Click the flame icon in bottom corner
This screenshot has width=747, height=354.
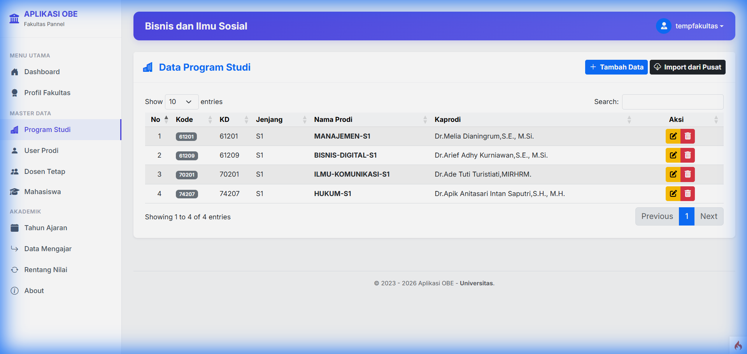(x=738, y=345)
